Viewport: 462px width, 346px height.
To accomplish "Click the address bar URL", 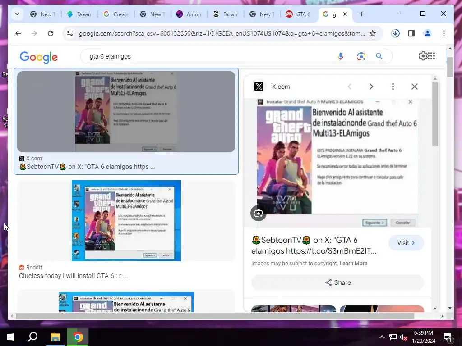I will coord(222,33).
